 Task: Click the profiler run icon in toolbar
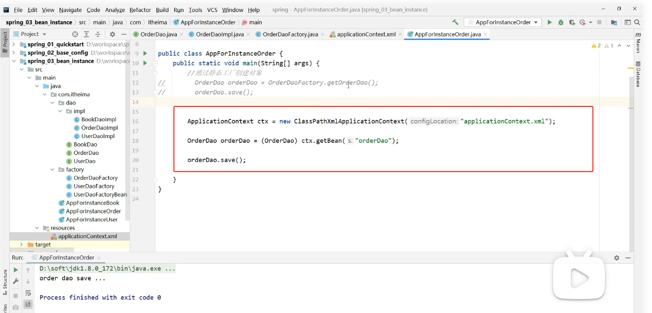[582, 22]
